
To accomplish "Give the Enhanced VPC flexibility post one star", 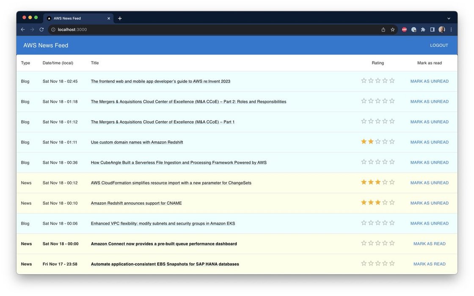I will point(364,223).
